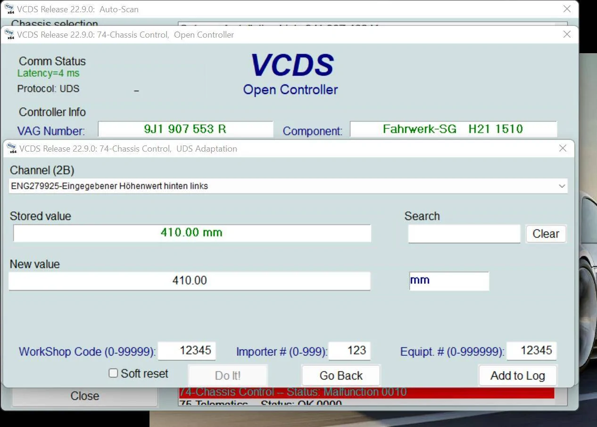Click the Stored value 410.00 mm field
This screenshot has width=597, height=427.
coord(192,233)
